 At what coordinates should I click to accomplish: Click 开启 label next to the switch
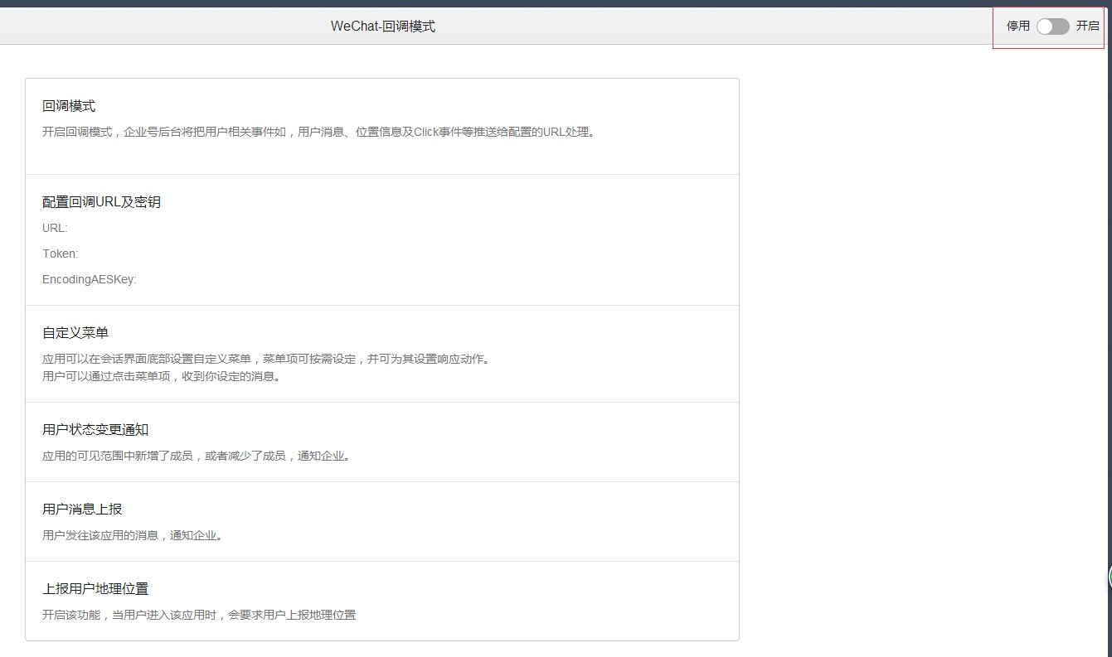click(1087, 26)
